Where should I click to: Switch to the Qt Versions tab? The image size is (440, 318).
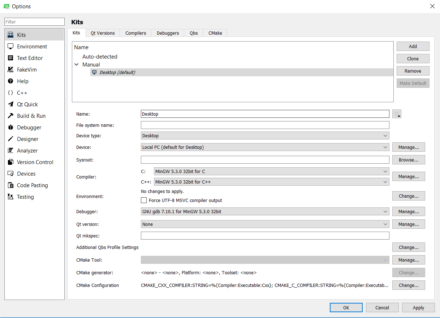click(x=103, y=33)
